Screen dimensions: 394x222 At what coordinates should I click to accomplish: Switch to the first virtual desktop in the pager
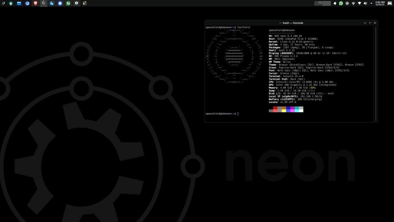318,3
